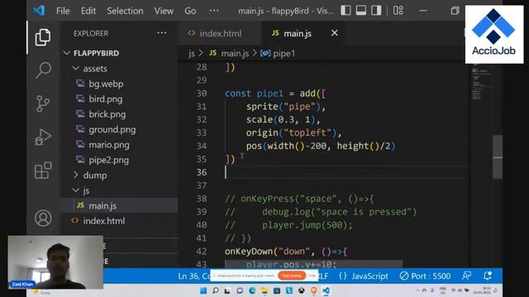Toggle the secondary side bar layout icon

click(376, 11)
